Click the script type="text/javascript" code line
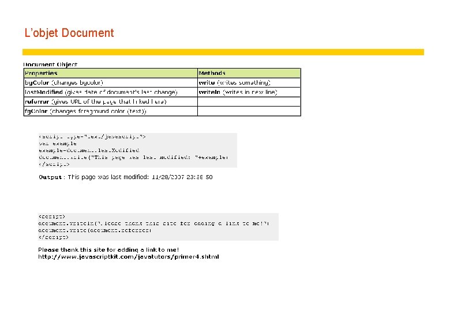The height and width of the screenshot is (311, 450). 92,136
